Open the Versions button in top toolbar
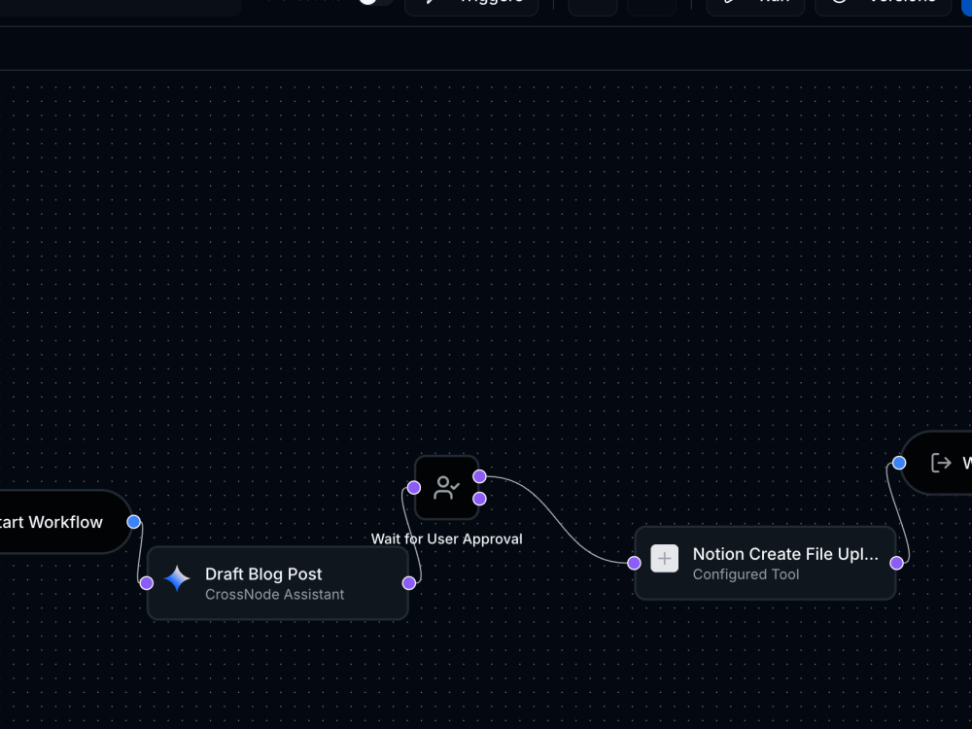Image resolution: width=972 pixels, height=729 pixels. coord(883,4)
